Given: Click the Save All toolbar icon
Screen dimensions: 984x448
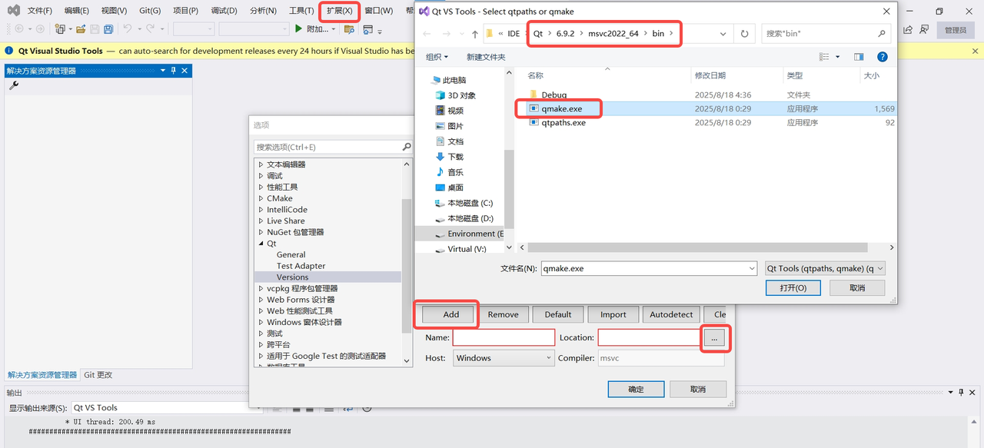Looking at the screenshot, I should tap(108, 29).
